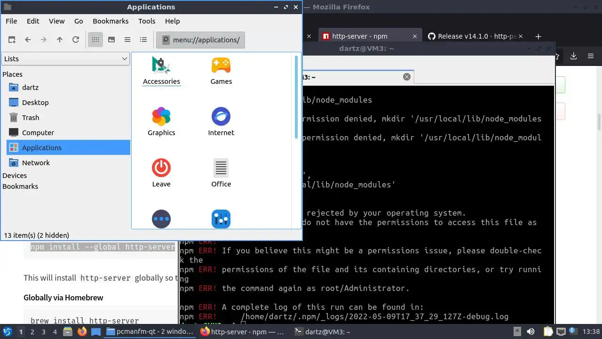602x339 pixels.
Task: Switch to icon view mode
Action: (x=95, y=40)
